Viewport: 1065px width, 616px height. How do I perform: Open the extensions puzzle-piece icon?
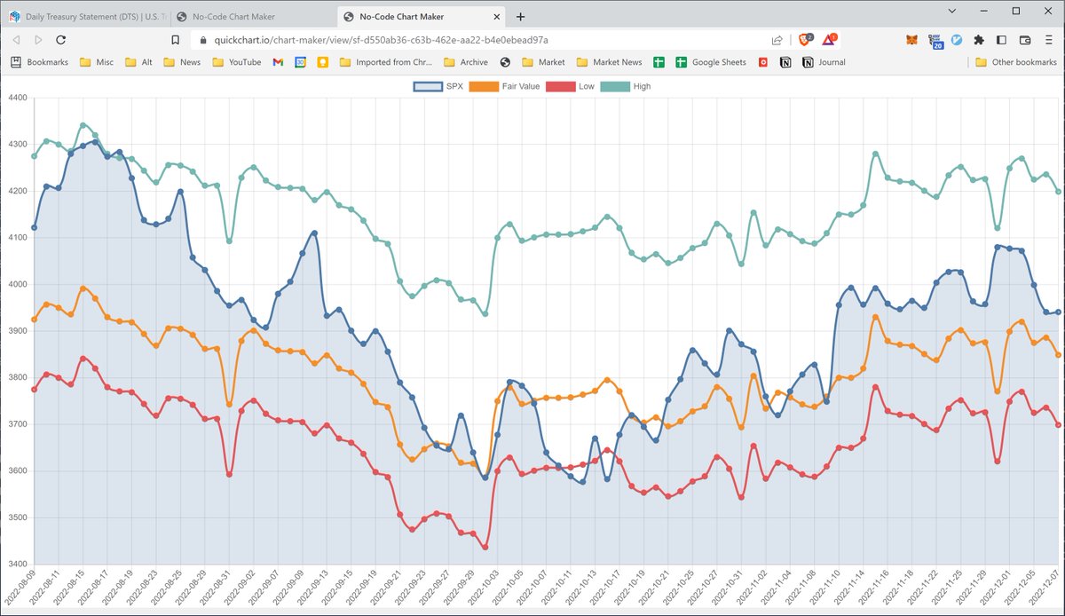(978, 39)
